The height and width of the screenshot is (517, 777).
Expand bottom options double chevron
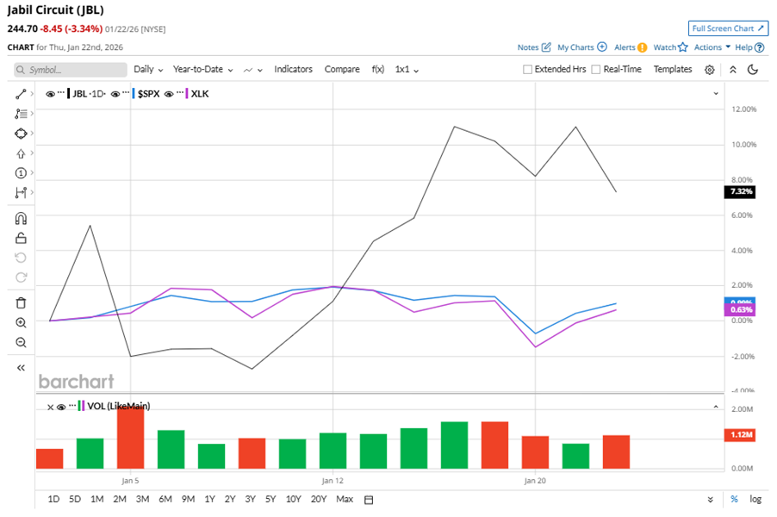tap(710, 500)
